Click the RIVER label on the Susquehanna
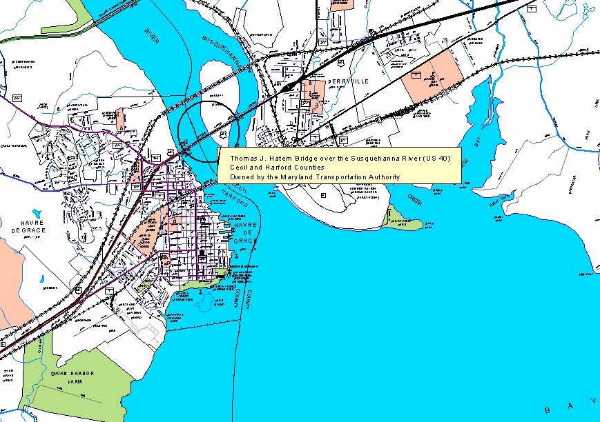 152,36
